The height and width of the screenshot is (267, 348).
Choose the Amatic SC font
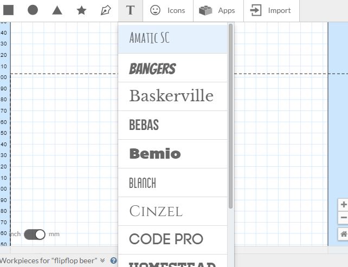[173, 39]
